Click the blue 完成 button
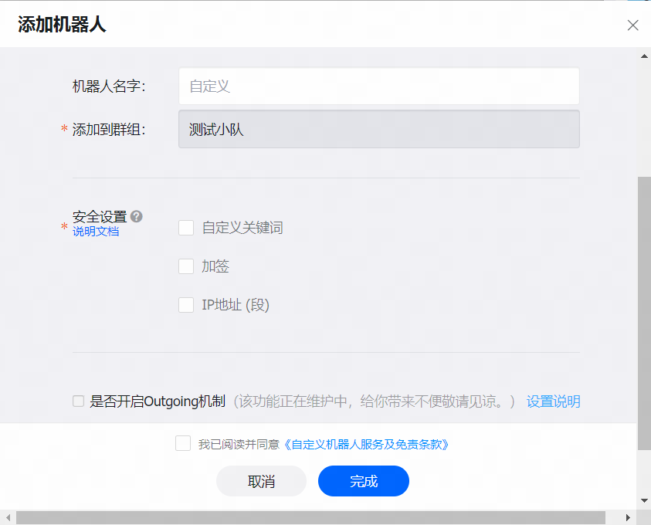Viewport: 651px width, 525px height. pyautogui.click(x=364, y=481)
